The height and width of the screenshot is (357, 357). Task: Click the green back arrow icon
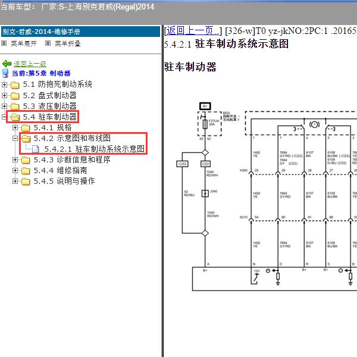[x=7, y=64]
